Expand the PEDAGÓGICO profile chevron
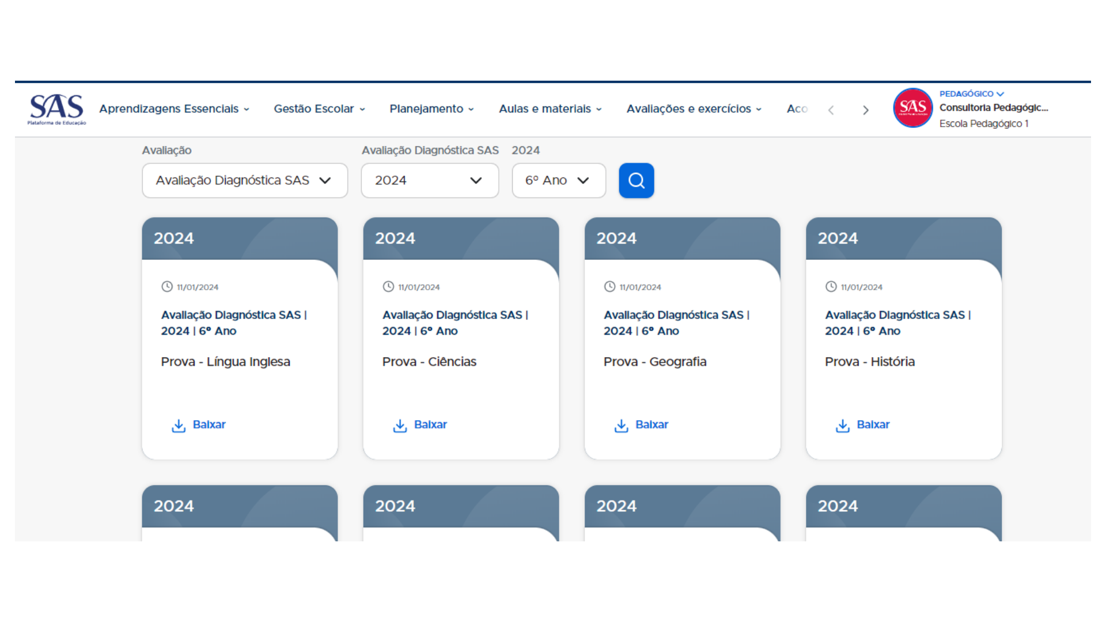Screen dimensions: 1106x622 (x=1001, y=94)
